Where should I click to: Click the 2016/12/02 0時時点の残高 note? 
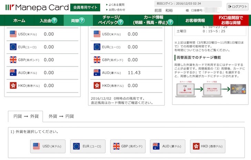(118, 98)
